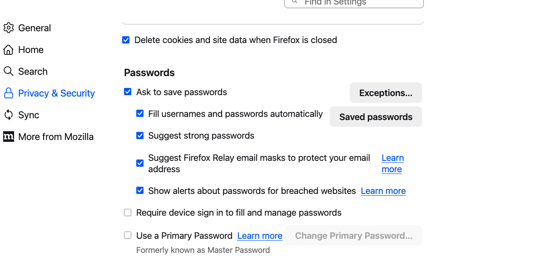Switch to the General settings category
Image resolution: width=546 pixels, height=261 pixels.
pyautogui.click(x=34, y=28)
